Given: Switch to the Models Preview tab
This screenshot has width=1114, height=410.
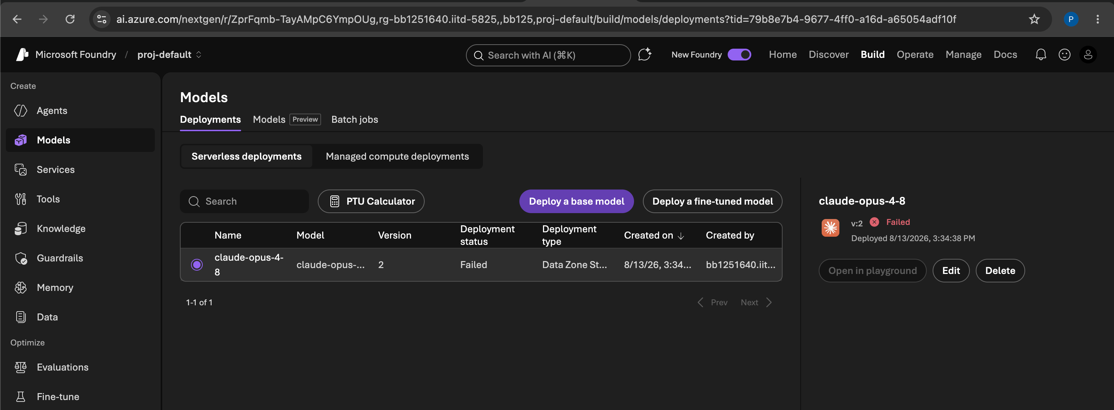Looking at the screenshot, I should 287,119.
